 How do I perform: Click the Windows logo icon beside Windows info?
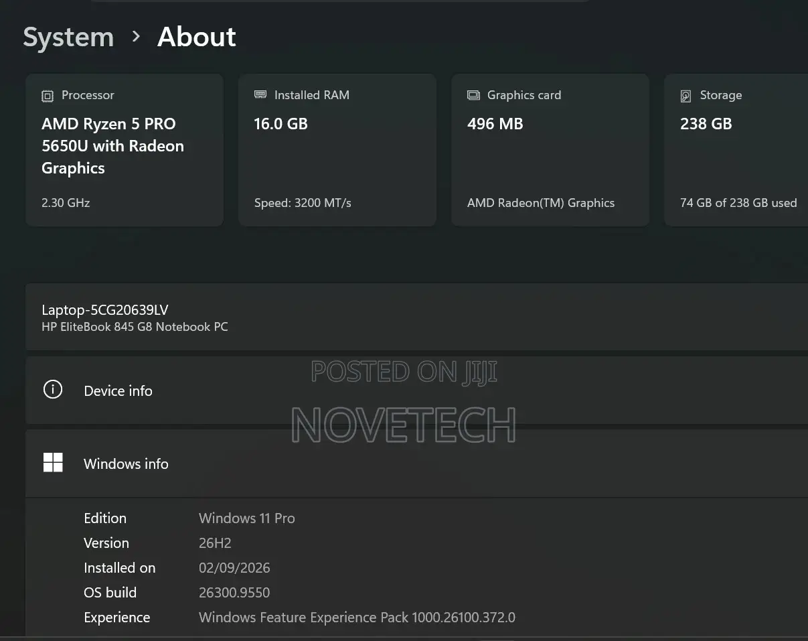coord(53,463)
